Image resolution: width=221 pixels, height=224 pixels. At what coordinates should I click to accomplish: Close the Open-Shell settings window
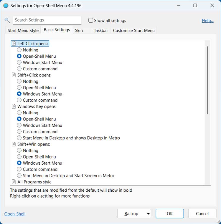(x=212, y=6)
